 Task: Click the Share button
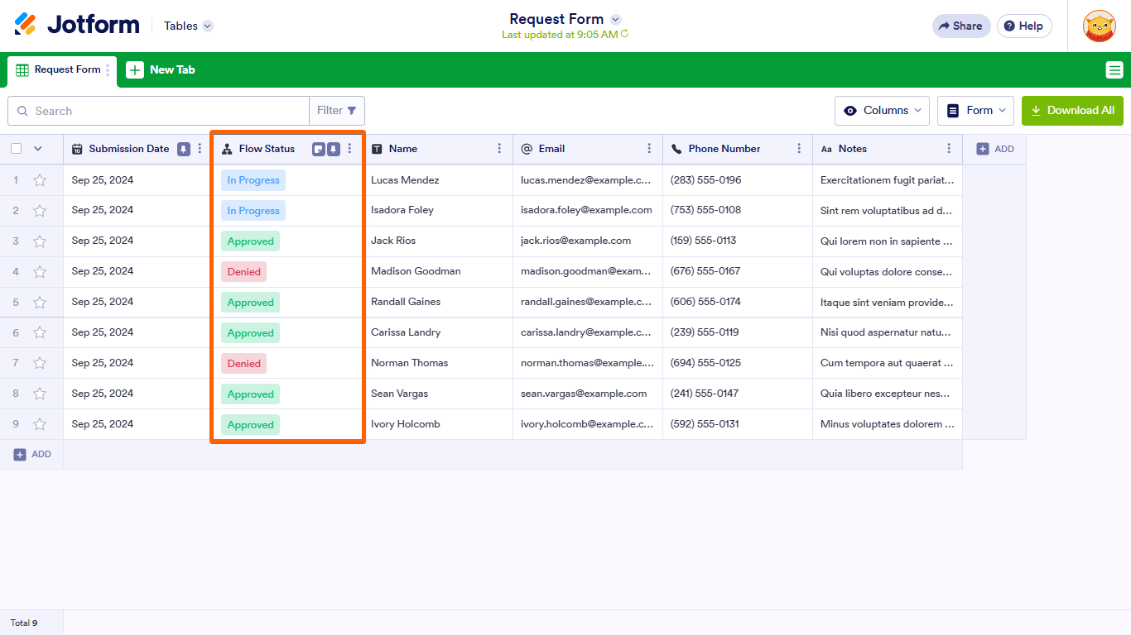click(961, 26)
